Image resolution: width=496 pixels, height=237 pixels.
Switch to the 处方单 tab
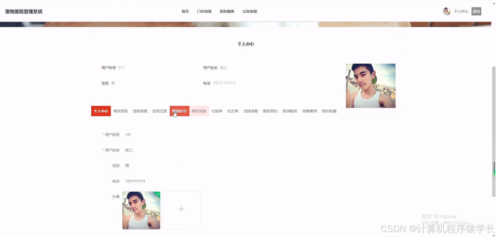pyautogui.click(x=233, y=111)
